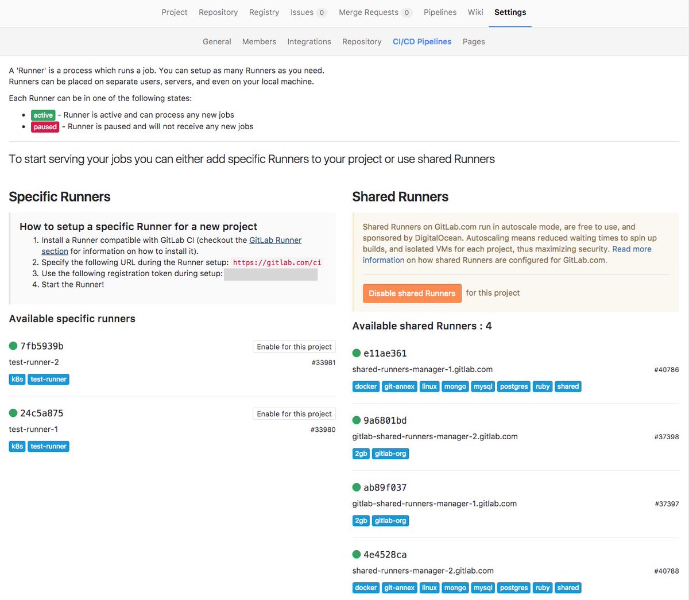Click gitlab-org tag on runner 9a6801bd
Viewport: 689px width, 600px height.
click(x=390, y=454)
